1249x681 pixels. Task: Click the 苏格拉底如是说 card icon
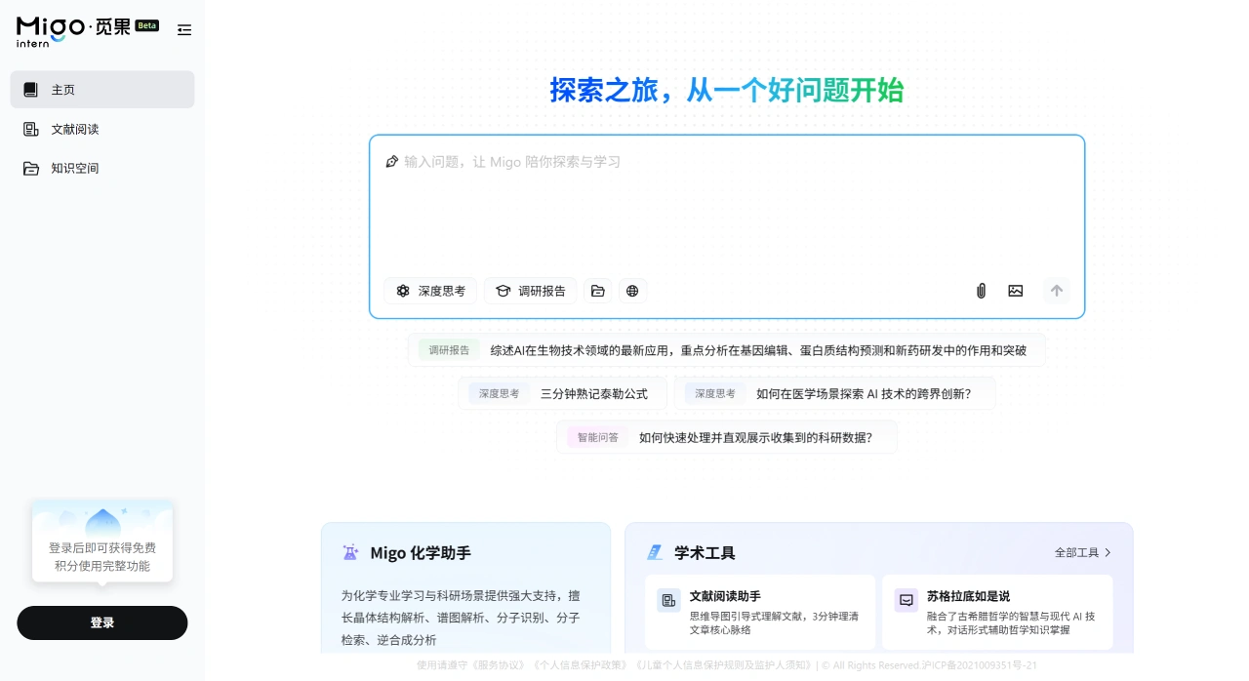coord(907,601)
